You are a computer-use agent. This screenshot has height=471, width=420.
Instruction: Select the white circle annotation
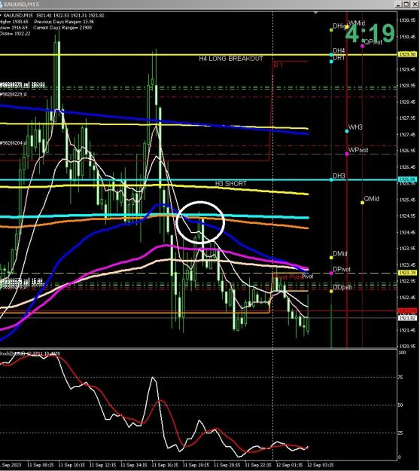click(200, 222)
